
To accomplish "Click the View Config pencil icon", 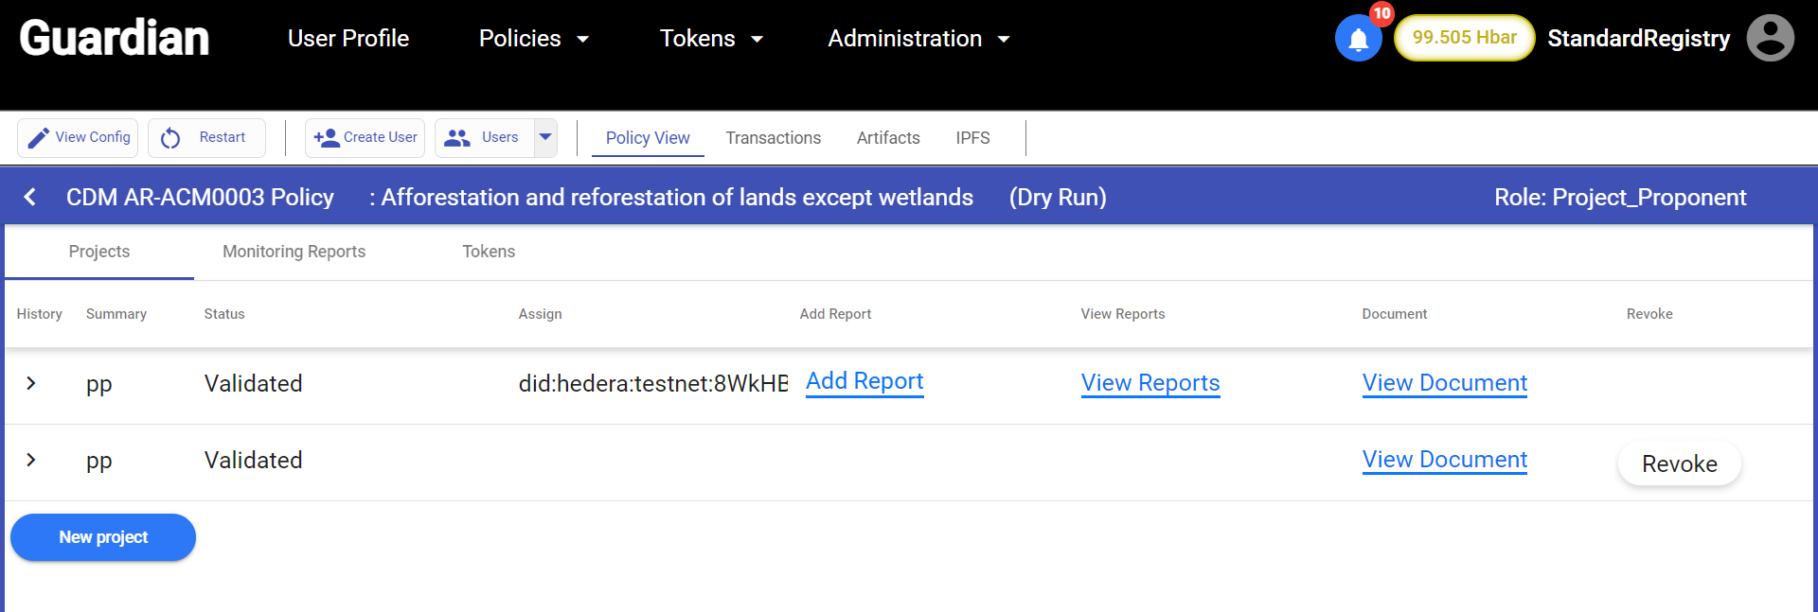I will 38,138.
